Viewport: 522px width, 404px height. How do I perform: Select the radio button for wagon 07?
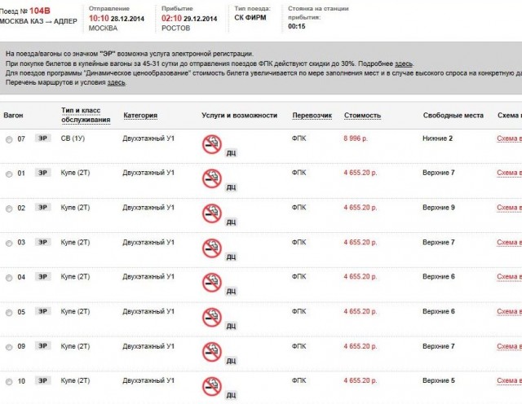point(9,139)
